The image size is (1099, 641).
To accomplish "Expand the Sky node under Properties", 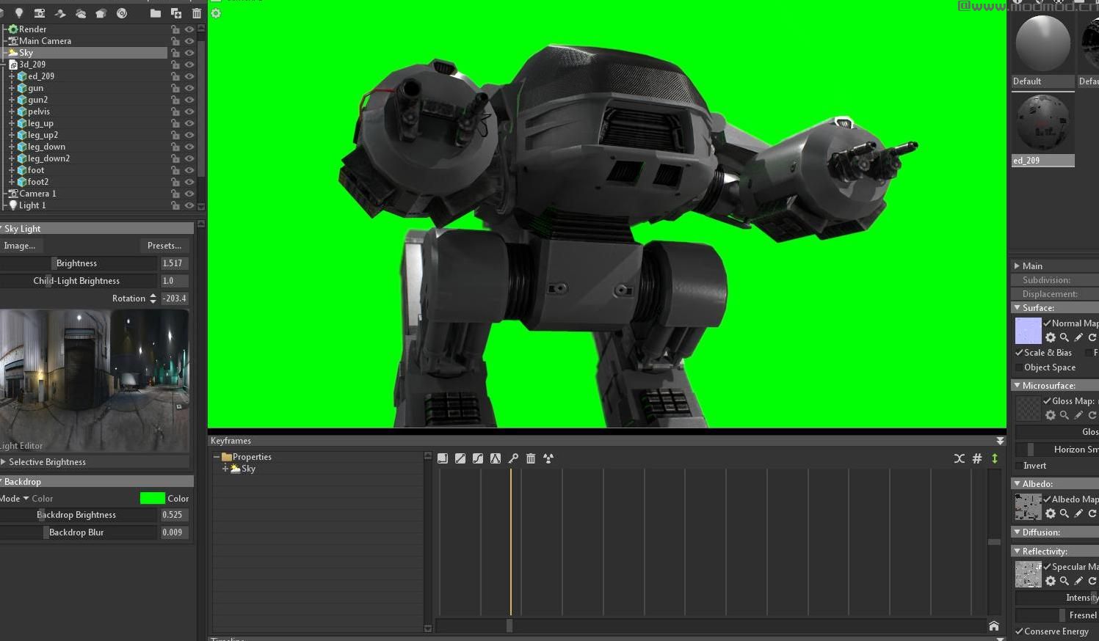I will click(225, 469).
